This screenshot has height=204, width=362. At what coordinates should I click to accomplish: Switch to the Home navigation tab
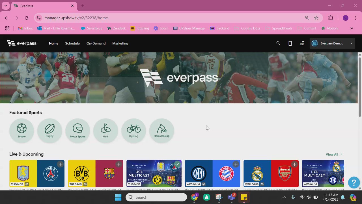[53, 43]
